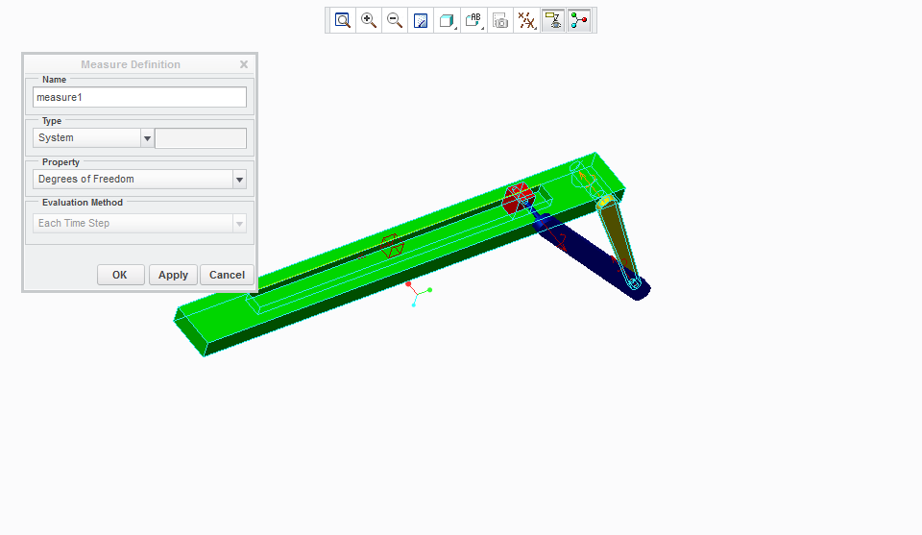Image resolution: width=922 pixels, height=535 pixels.
Task: Click the empty field beside Type
Action: [x=201, y=138]
